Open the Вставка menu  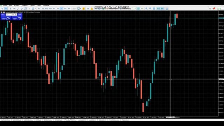click(x=16, y=6)
